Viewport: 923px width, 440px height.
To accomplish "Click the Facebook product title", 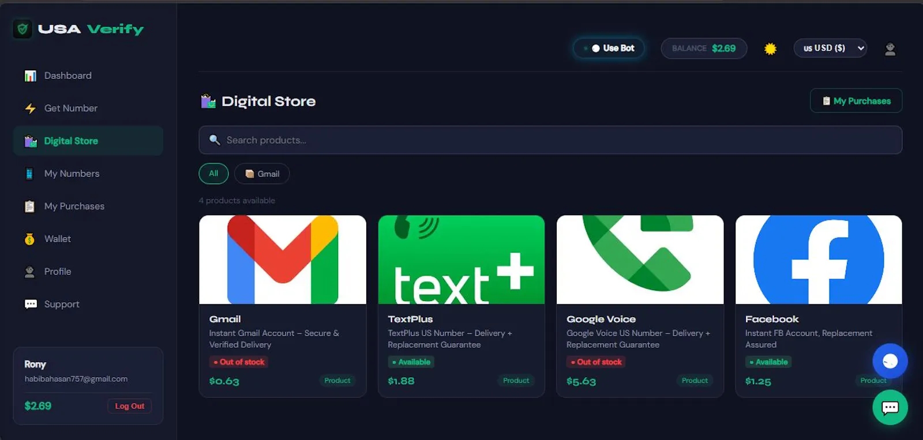I will [772, 319].
